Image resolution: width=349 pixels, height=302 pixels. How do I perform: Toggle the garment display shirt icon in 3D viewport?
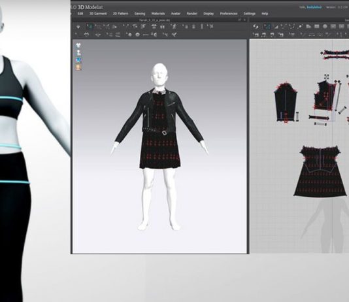coord(78,45)
